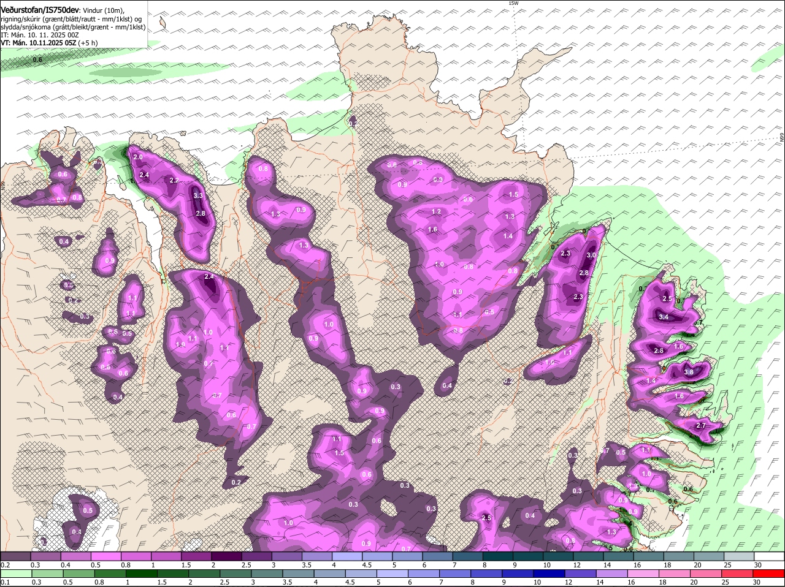
Task: Click the 3.4 precipitation value on the map
Action: tap(664, 317)
